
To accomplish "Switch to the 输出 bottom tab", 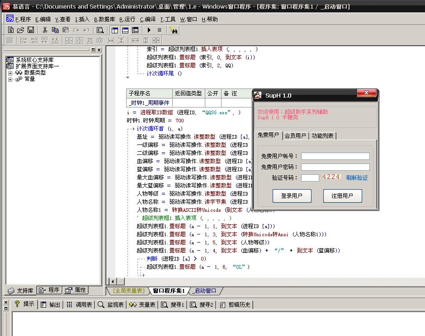I will pyautogui.click(x=51, y=304).
